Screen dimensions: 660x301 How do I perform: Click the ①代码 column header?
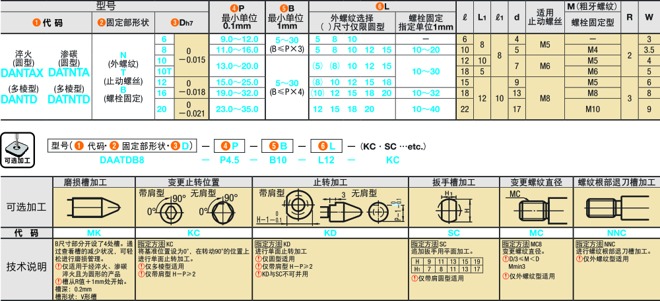(x=47, y=22)
